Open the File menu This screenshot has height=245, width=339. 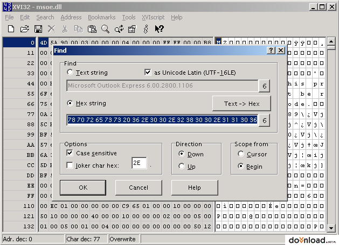click(9, 17)
